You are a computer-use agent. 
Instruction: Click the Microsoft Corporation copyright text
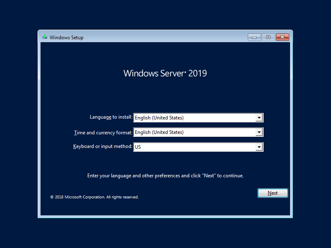[x=94, y=197]
